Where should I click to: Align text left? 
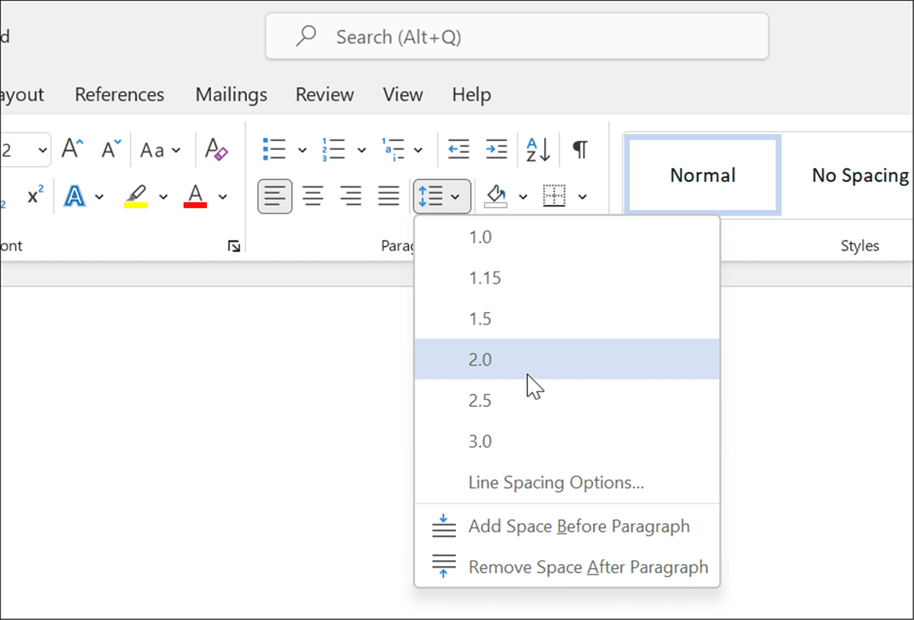275,196
